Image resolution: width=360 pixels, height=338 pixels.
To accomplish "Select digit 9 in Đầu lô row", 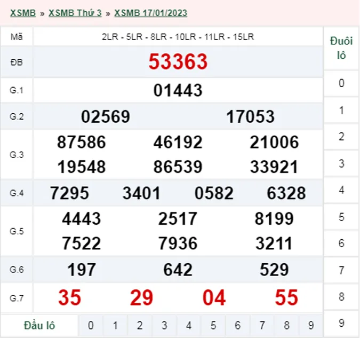I will point(311,325).
